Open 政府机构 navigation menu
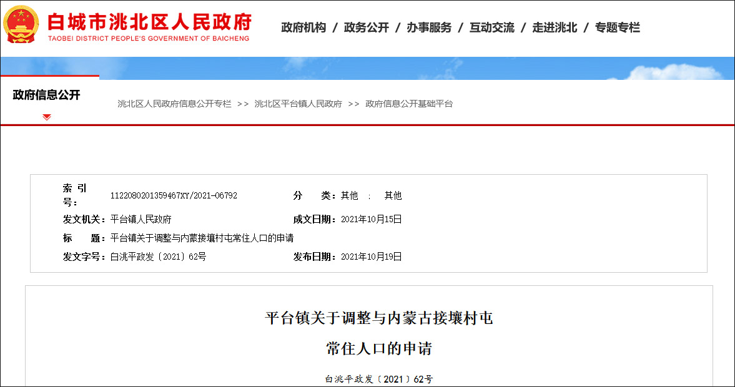The width and height of the screenshot is (735, 387). (303, 27)
